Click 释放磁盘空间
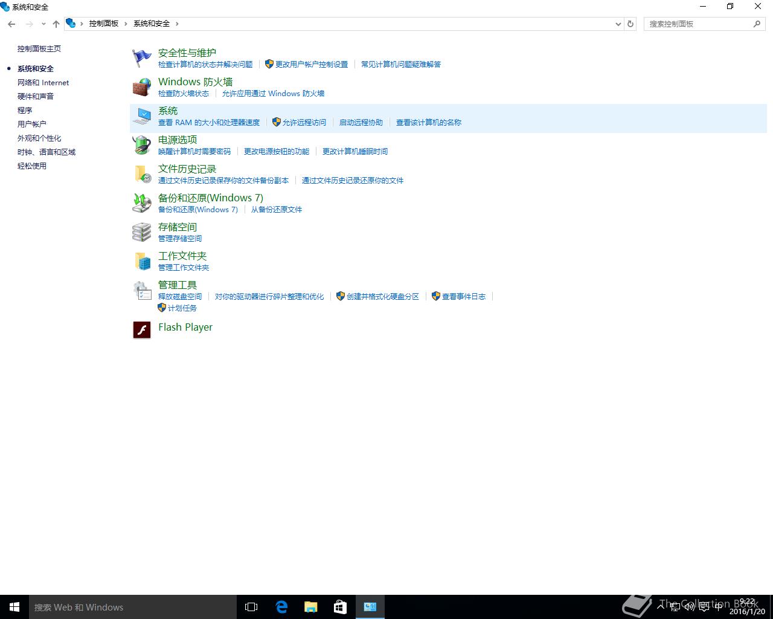Screen dimensions: 773x619 (180, 297)
